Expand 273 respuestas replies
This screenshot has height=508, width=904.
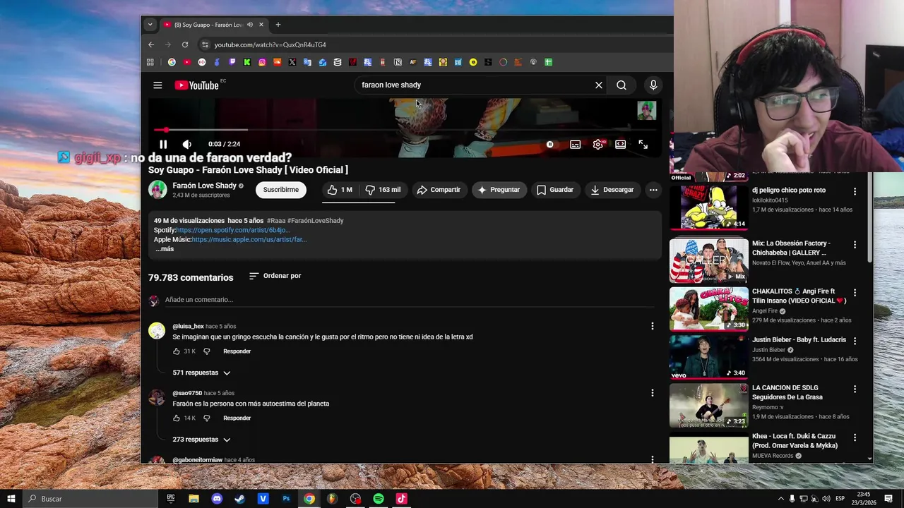pos(202,440)
